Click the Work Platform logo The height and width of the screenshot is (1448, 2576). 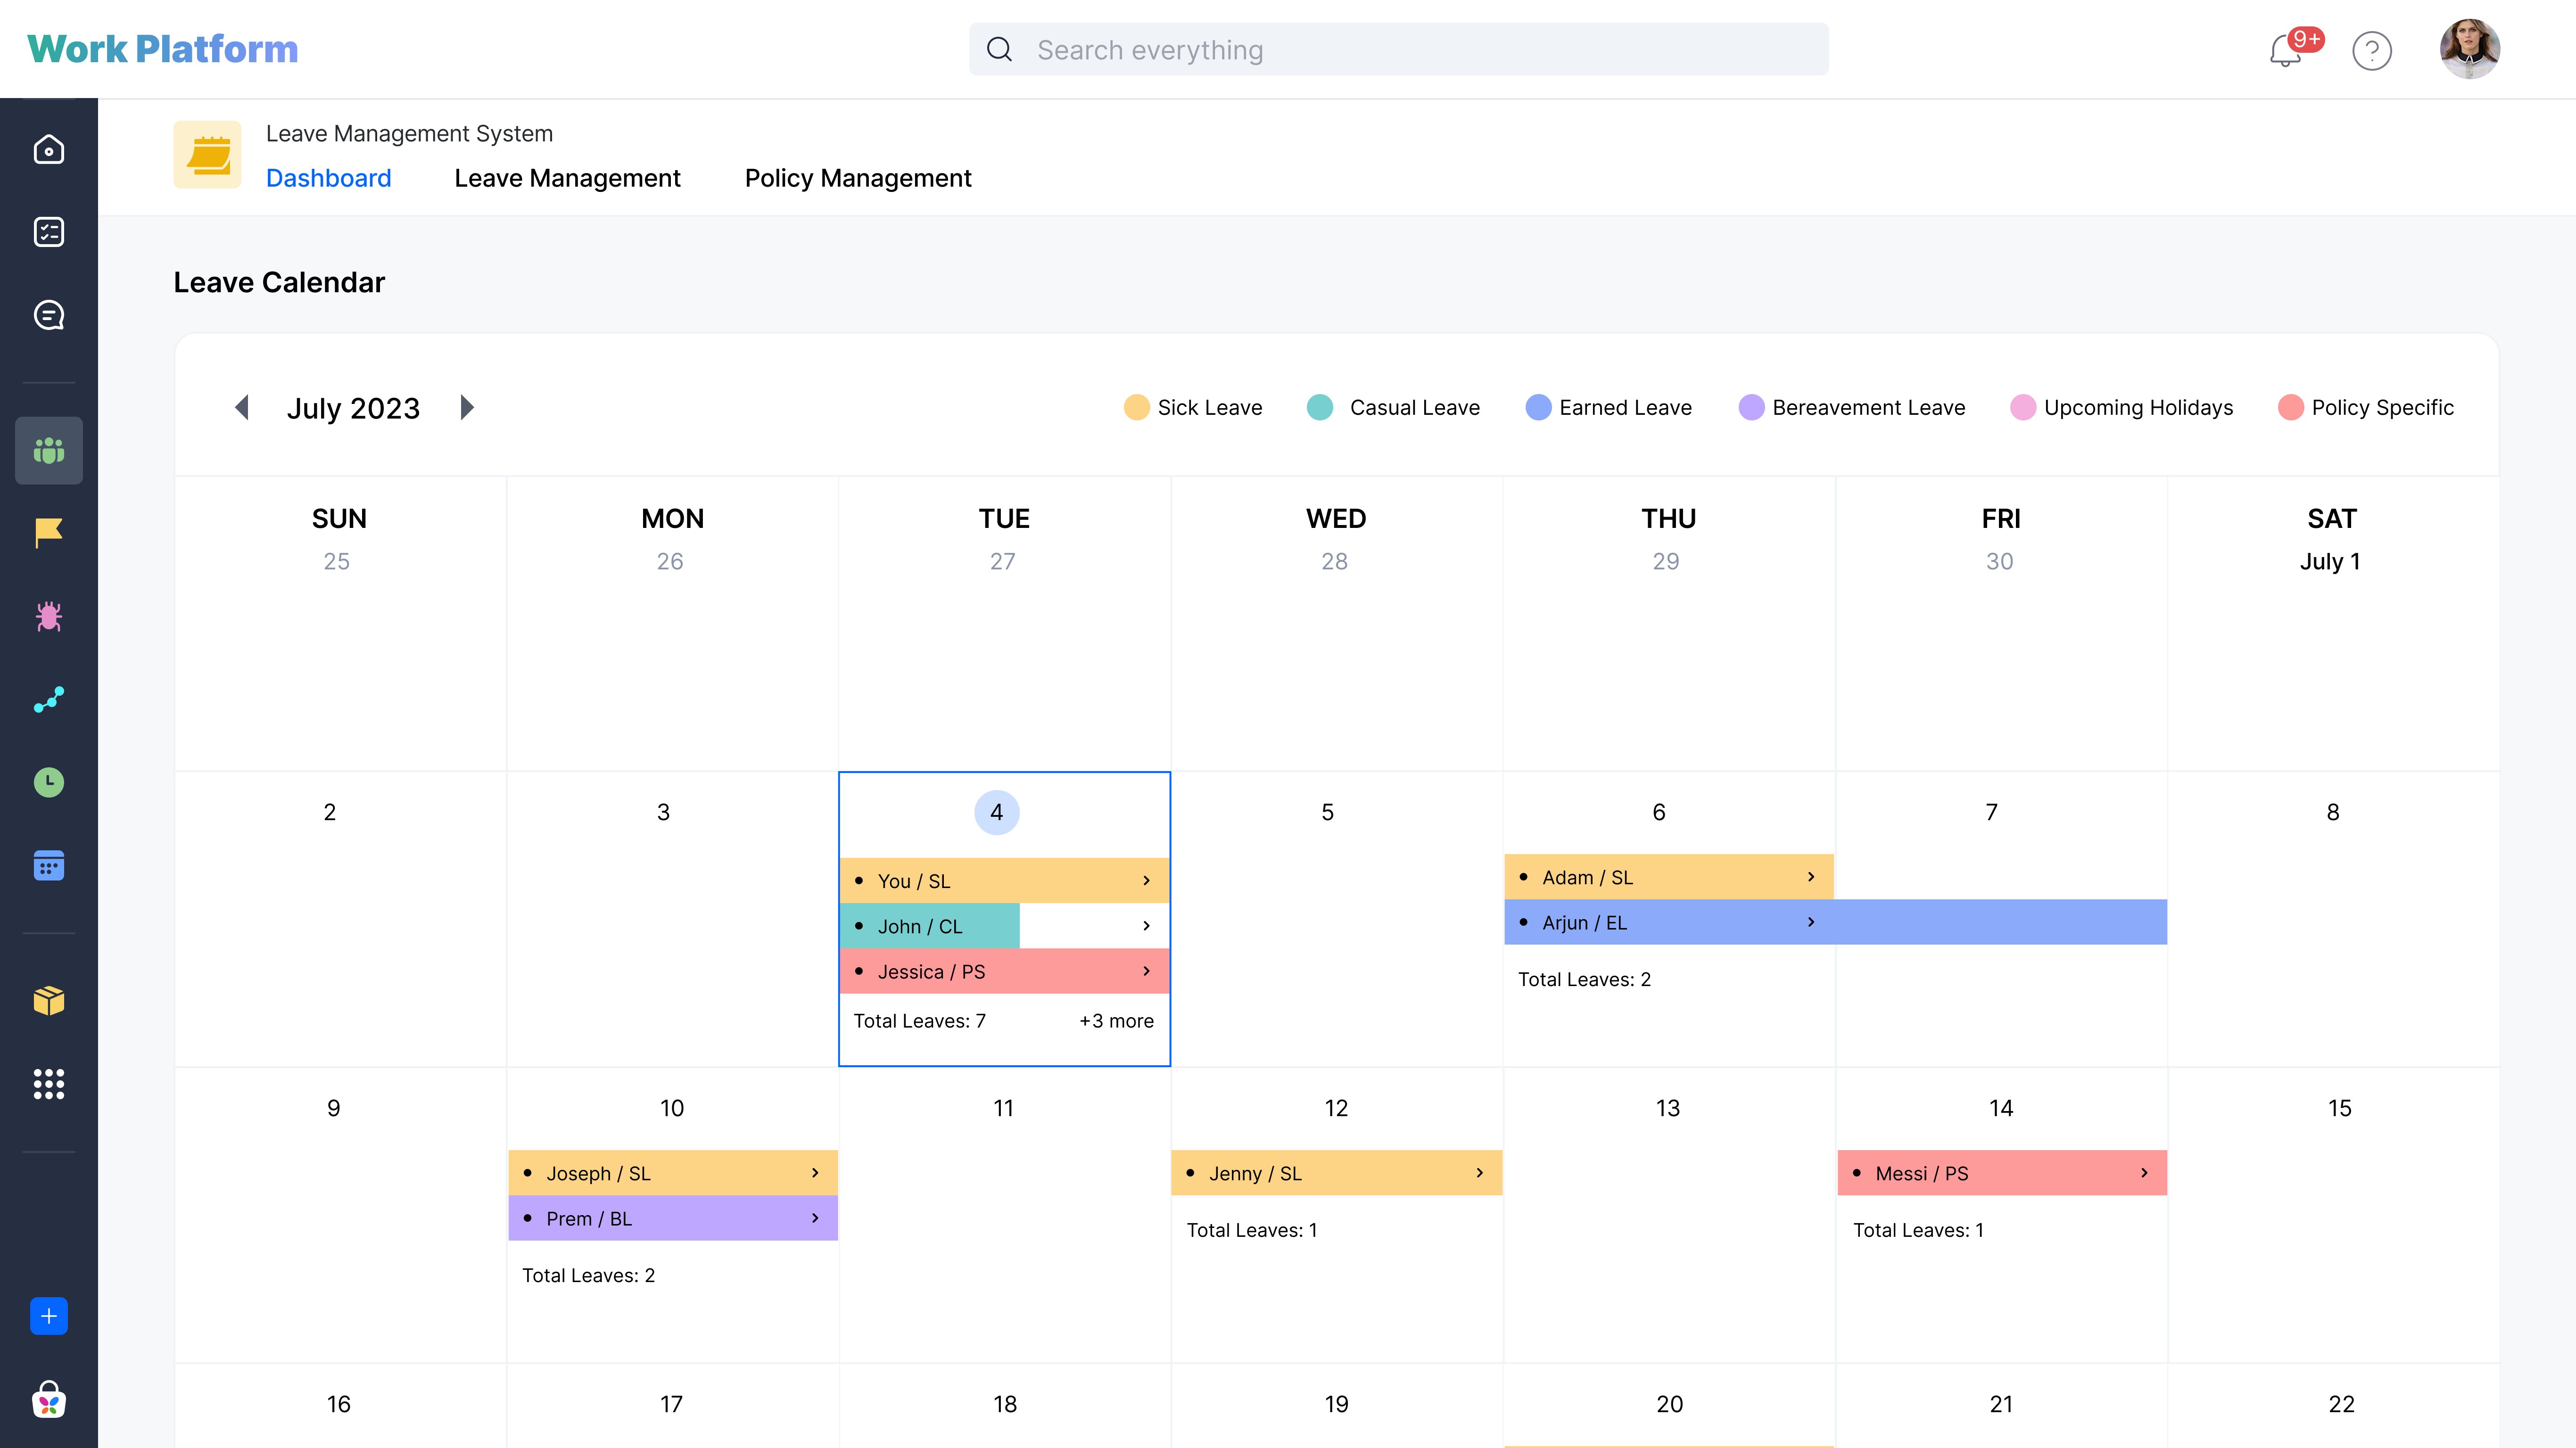click(163, 49)
